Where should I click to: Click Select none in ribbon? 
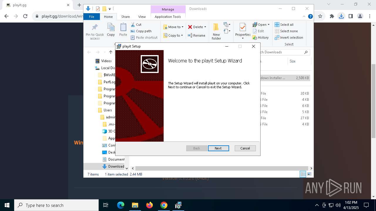[x=286, y=31]
